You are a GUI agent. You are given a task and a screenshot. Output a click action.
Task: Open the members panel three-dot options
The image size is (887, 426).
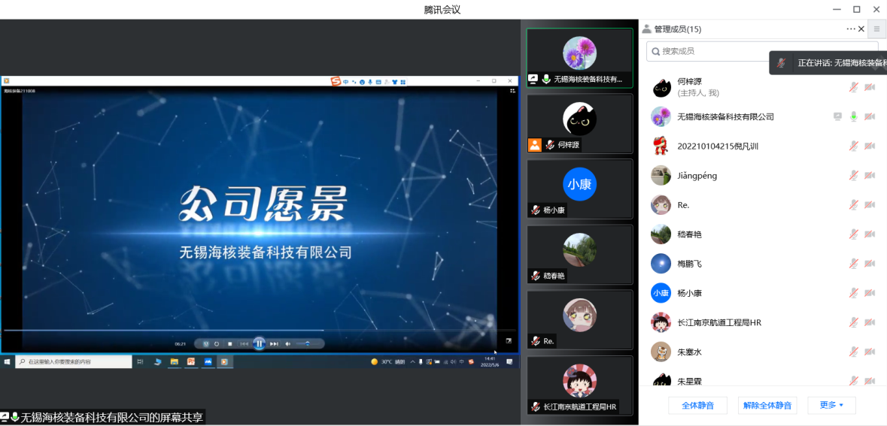tap(851, 29)
